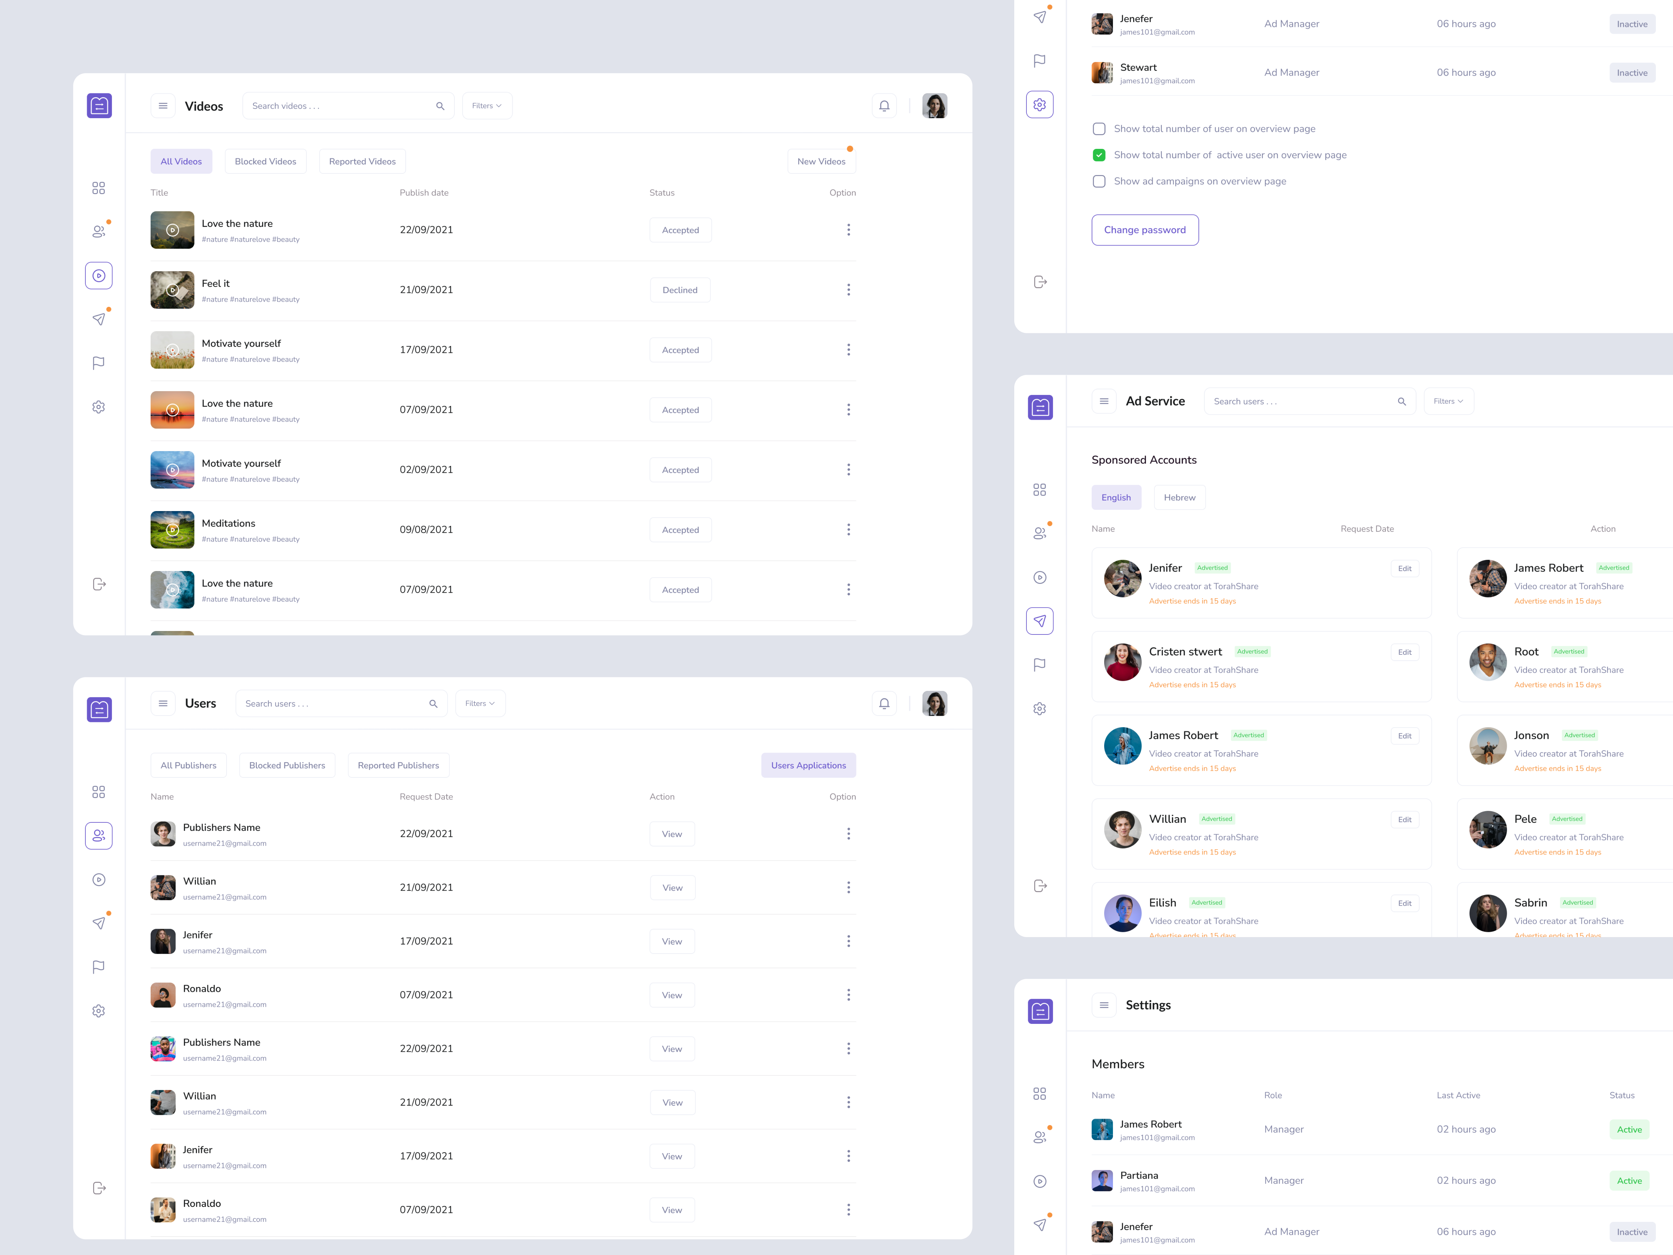Viewport: 1673px width, 1255px height.
Task: Open the Filters dropdown on Videos page
Action: point(486,105)
